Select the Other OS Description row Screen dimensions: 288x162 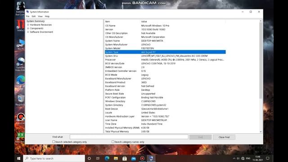click(165, 33)
